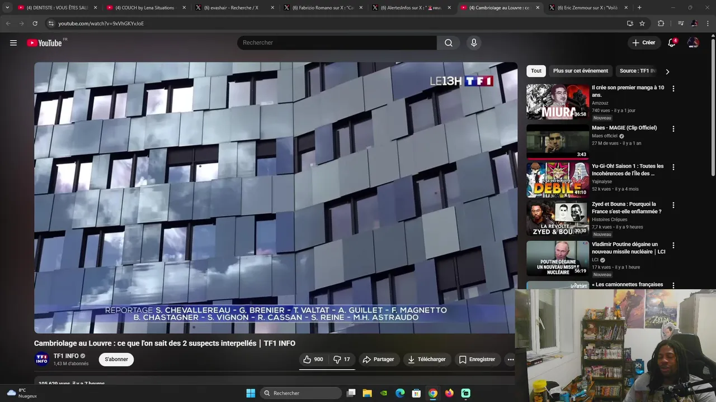Image resolution: width=716 pixels, height=402 pixels.
Task: Open NVIDIA app from the taskbar
Action: click(x=384, y=393)
